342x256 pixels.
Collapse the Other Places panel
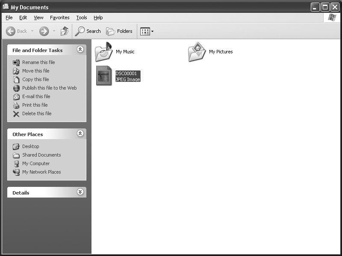80,133
